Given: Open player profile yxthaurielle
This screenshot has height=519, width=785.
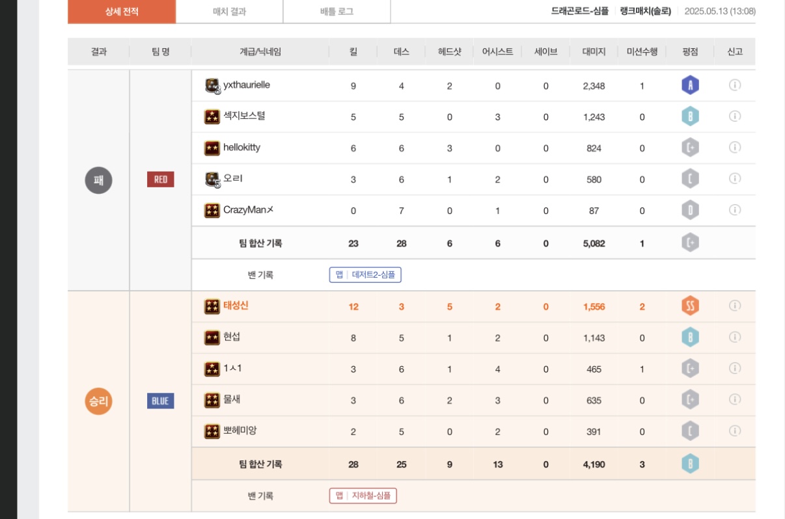Looking at the screenshot, I should tap(247, 85).
